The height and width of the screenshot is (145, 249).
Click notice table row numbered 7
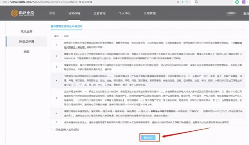pos(148,122)
